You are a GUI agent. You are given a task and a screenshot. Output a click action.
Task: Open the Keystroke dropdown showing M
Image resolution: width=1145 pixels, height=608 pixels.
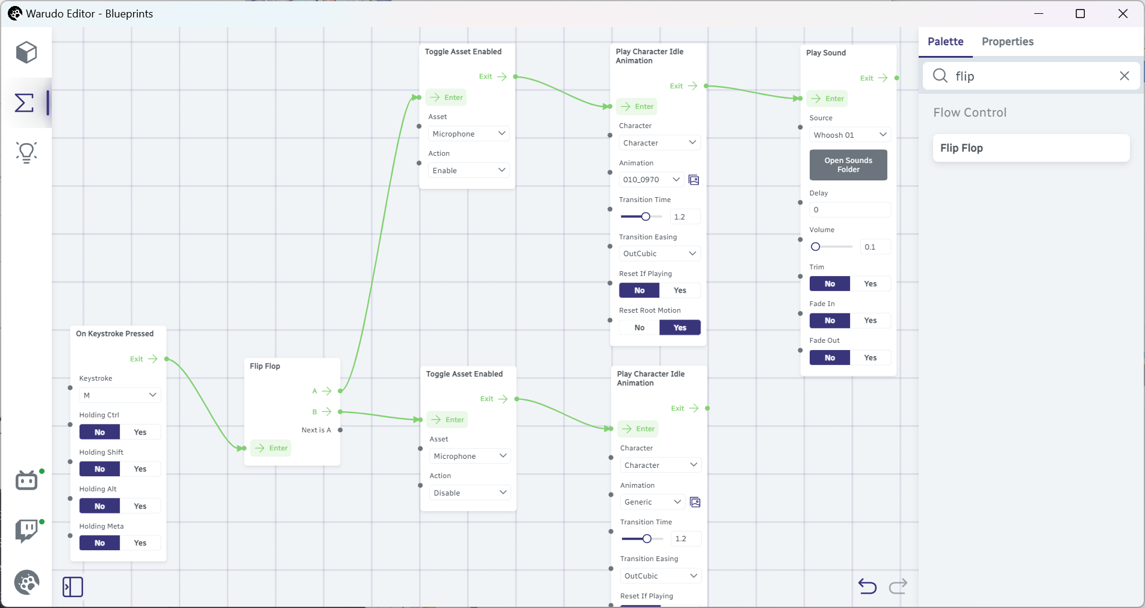[120, 395]
